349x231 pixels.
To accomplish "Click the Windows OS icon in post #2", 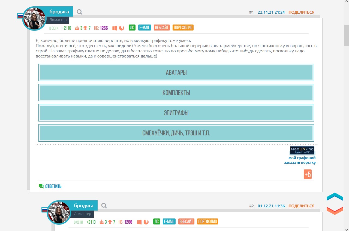I will click(139, 222).
